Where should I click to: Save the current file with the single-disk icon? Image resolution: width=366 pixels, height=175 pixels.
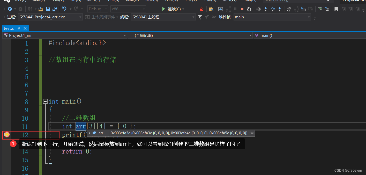tap(48, 9)
